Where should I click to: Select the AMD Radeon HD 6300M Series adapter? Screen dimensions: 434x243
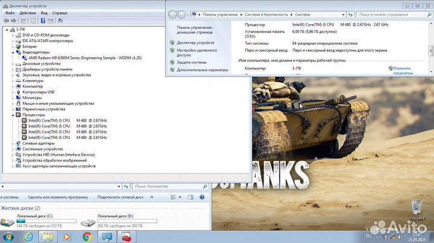click(84, 58)
